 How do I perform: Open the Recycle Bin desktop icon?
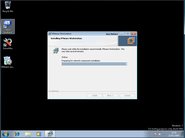coord(8,5)
